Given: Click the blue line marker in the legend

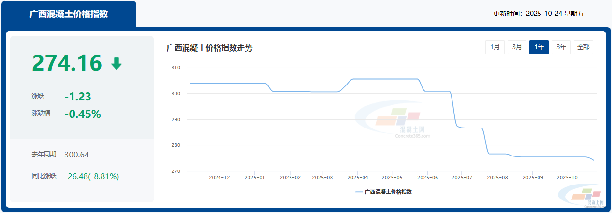Looking at the screenshot, I should click(x=359, y=192).
